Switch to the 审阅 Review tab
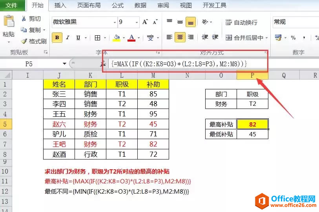Image resolution: width=319 pixels, height=212 pixels. (163, 5)
